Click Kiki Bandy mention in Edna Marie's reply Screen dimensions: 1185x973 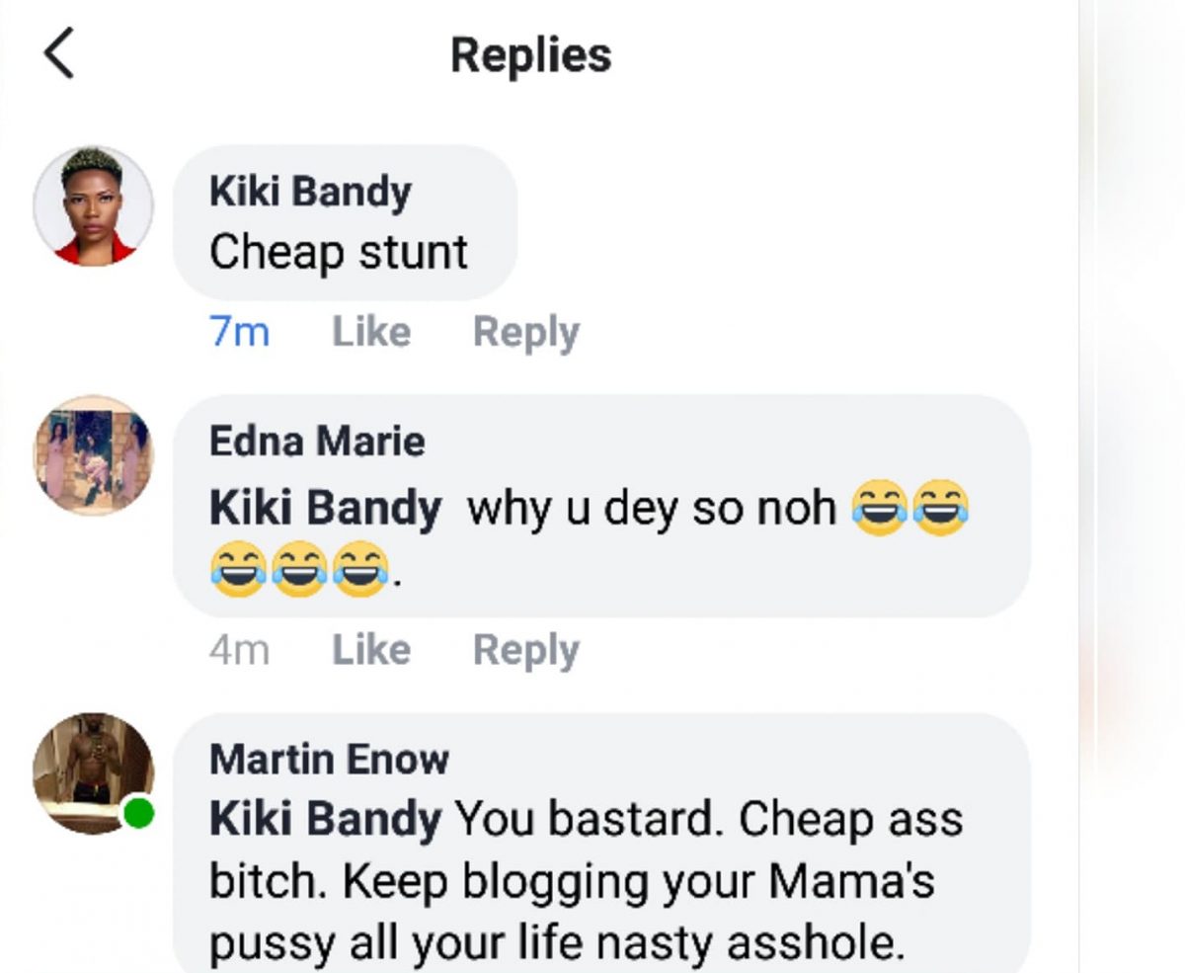click(325, 509)
